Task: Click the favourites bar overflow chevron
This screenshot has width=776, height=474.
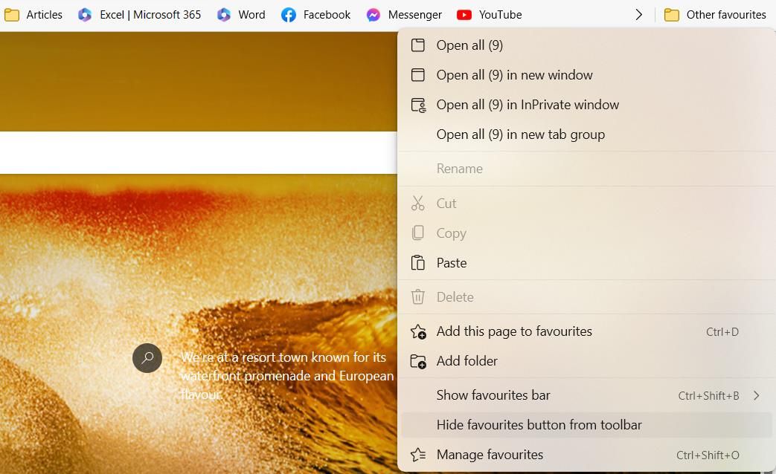Action: click(x=638, y=14)
